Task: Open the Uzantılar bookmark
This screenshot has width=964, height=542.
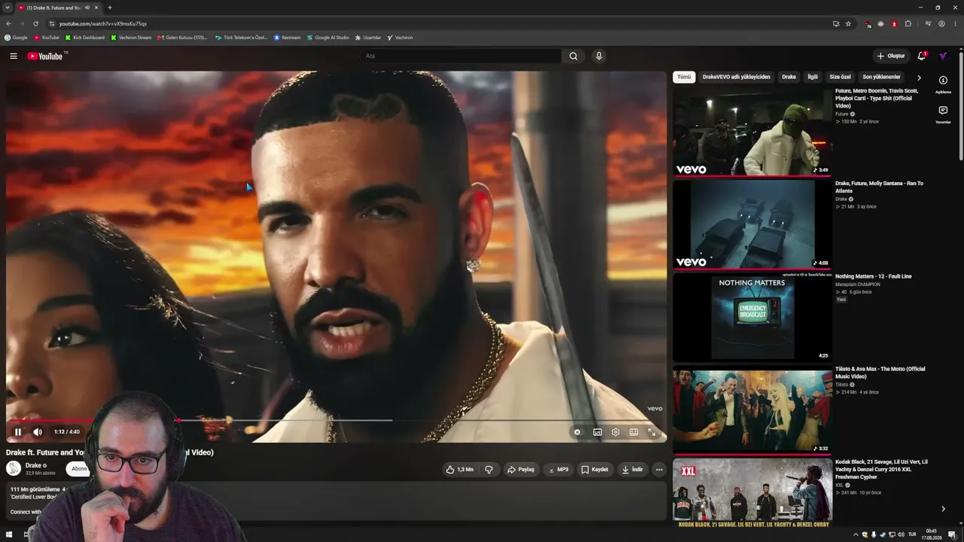Action: point(368,37)
